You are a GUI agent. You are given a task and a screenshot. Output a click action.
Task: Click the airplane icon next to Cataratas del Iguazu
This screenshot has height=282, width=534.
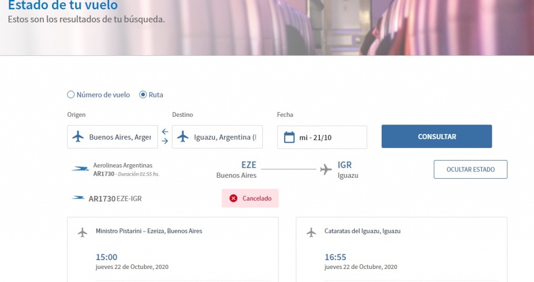tap(311, 232)
